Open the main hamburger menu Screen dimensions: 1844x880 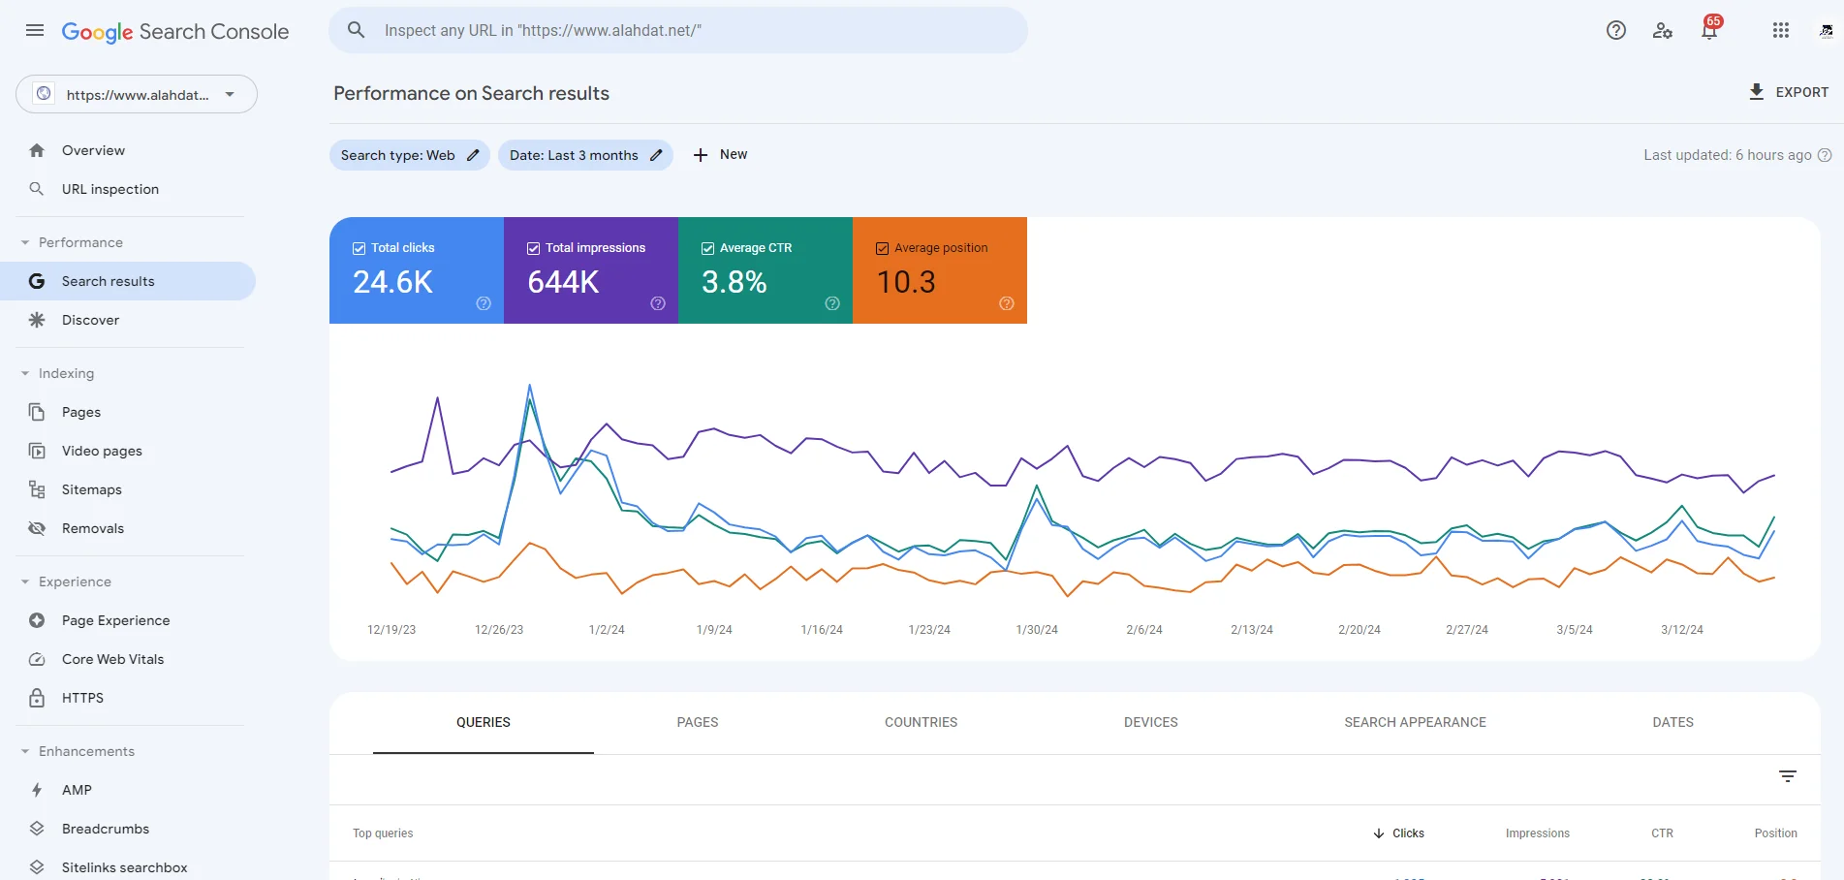click(x=35, y=30)
